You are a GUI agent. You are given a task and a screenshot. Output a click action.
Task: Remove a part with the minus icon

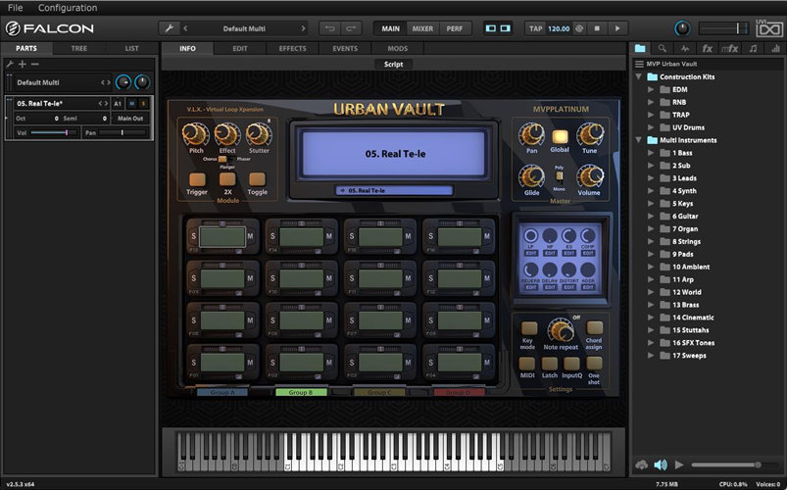[34, 64]
